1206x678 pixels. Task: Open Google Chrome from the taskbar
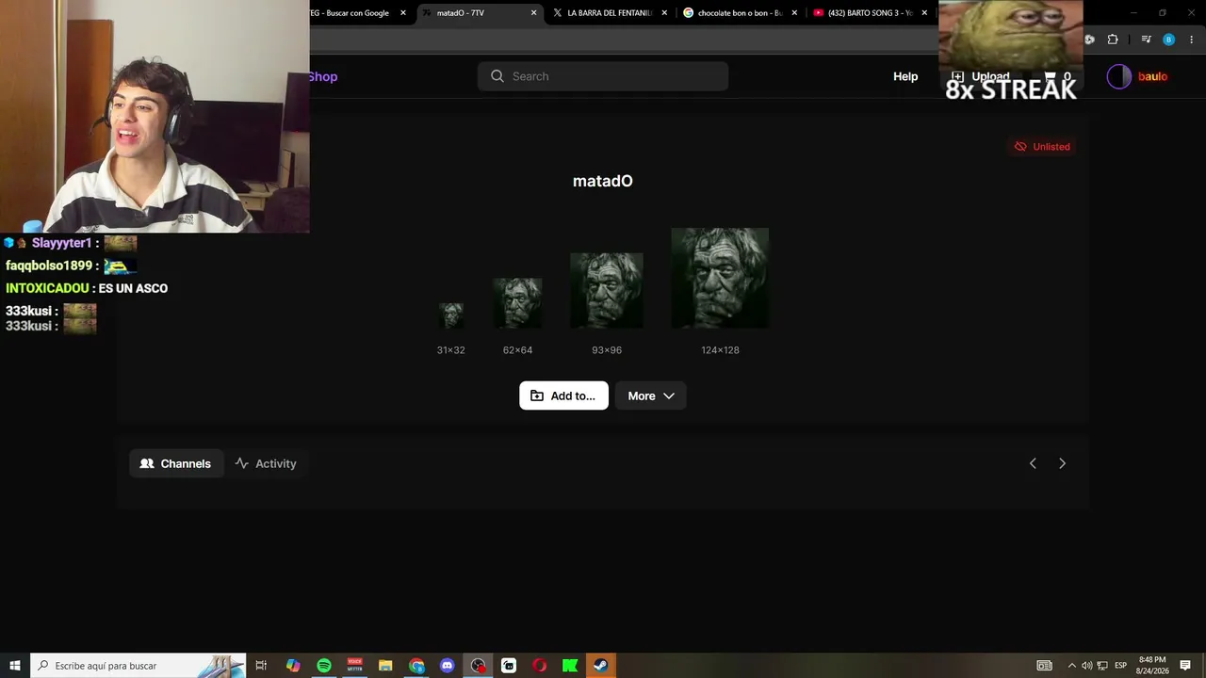coord(416,666)
